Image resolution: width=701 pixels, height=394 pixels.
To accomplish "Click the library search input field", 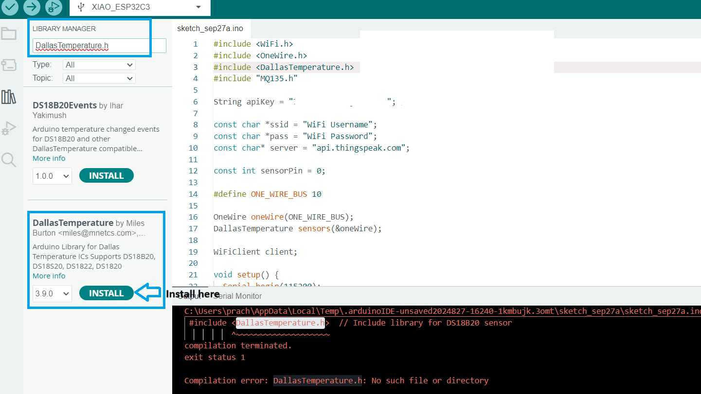I will coord(99,46).
